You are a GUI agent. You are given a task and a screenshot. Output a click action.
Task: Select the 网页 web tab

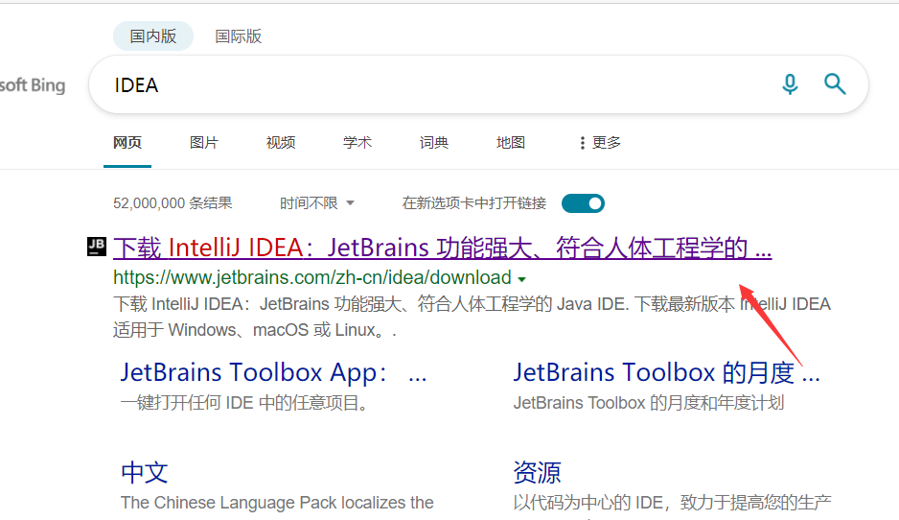pyautogui.click(x=127, y=142)
